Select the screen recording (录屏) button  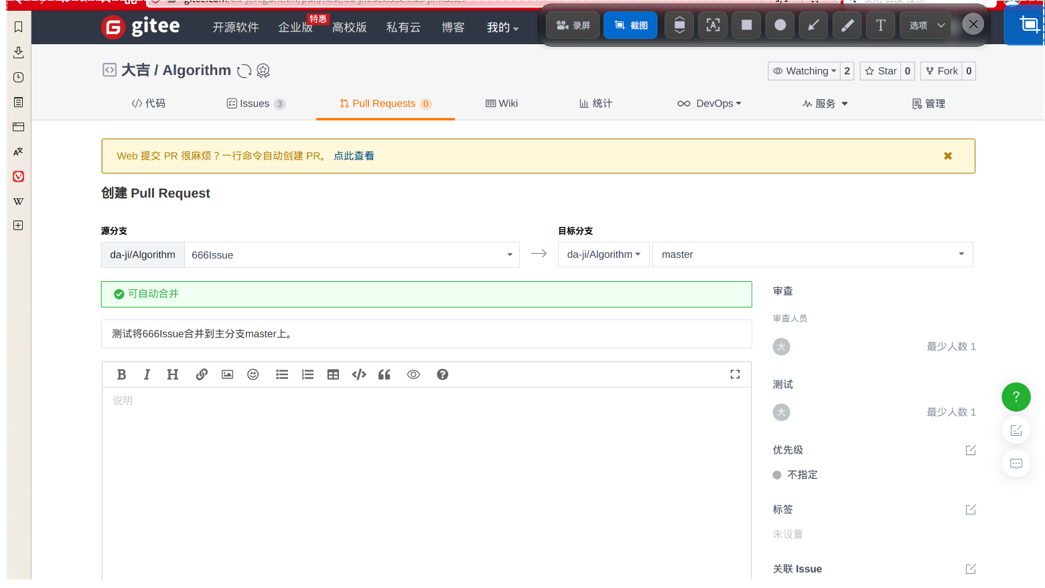573,25
